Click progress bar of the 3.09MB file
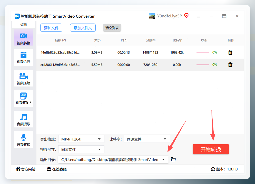Image resolution: width=255 pixels, height=184 pixels. (203, 52)
